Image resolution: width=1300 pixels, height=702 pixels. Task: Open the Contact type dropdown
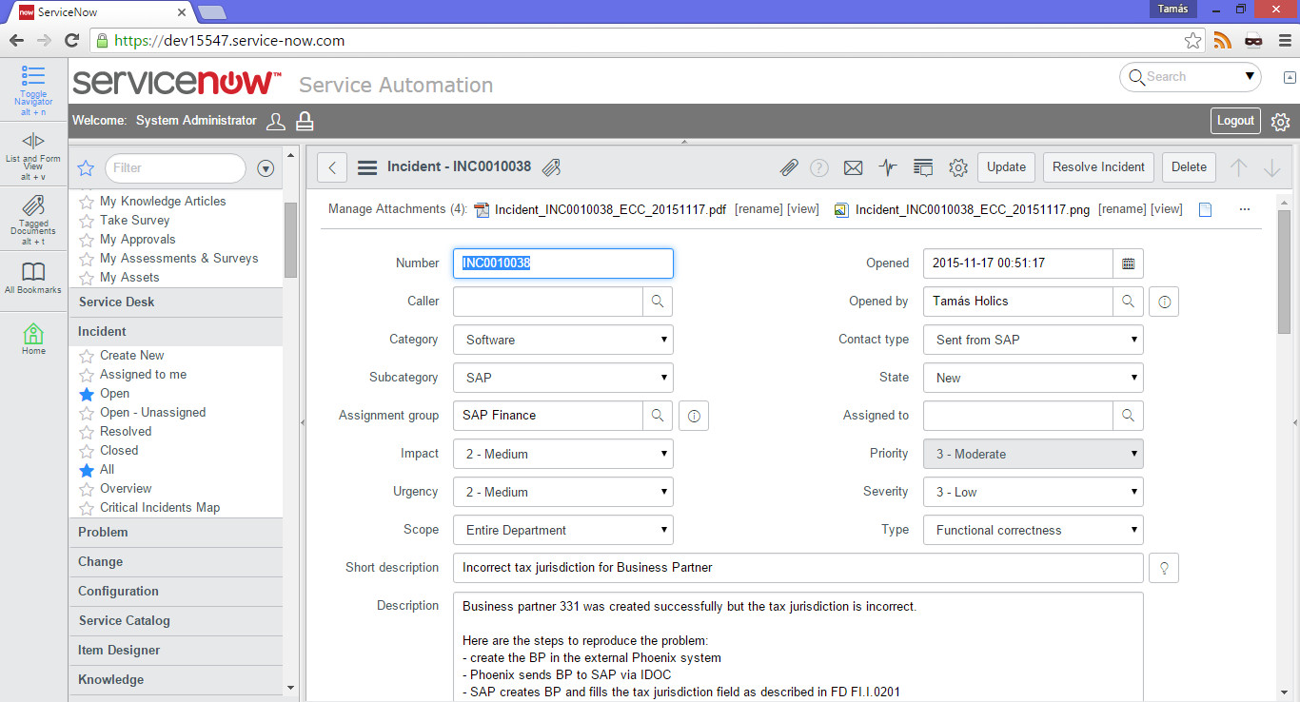pos(1034,340)
